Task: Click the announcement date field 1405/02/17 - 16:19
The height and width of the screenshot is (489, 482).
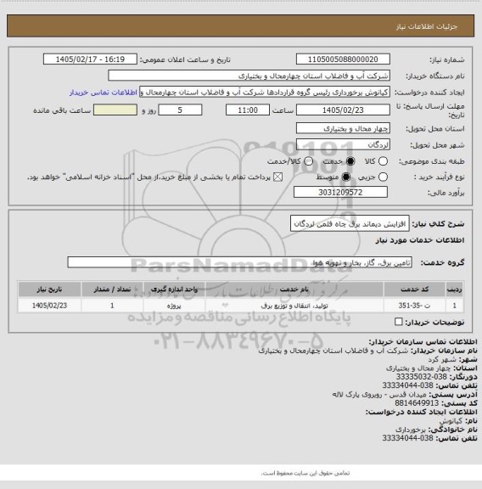Action: [x=90, y=59]
